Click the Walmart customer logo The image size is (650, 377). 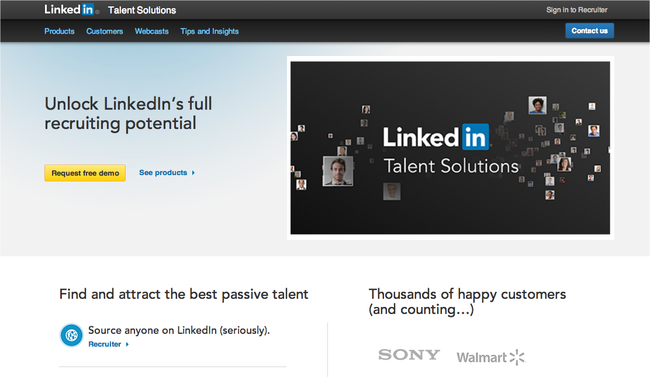(x=491, y=357)
